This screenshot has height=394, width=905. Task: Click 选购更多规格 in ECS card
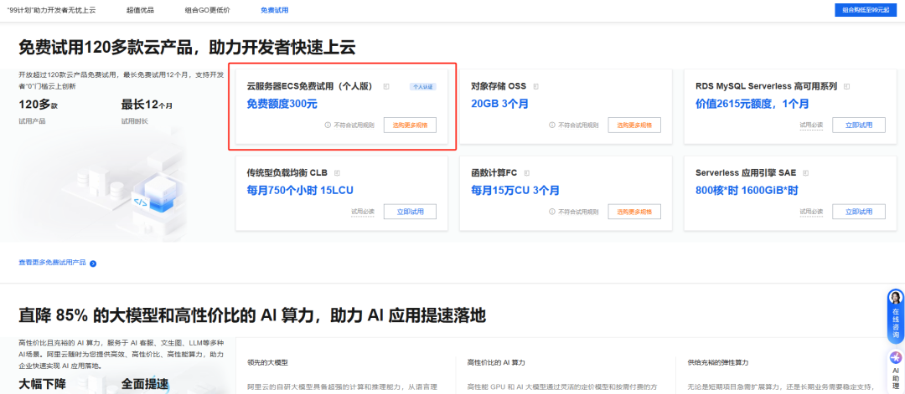410,125
